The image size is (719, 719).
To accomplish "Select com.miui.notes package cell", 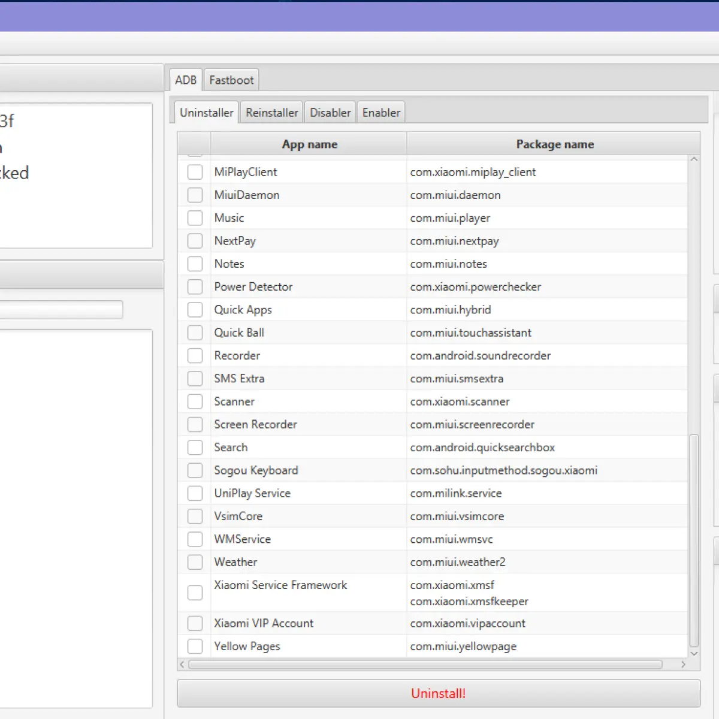I will pyautogui.click(x=547, y=264).
